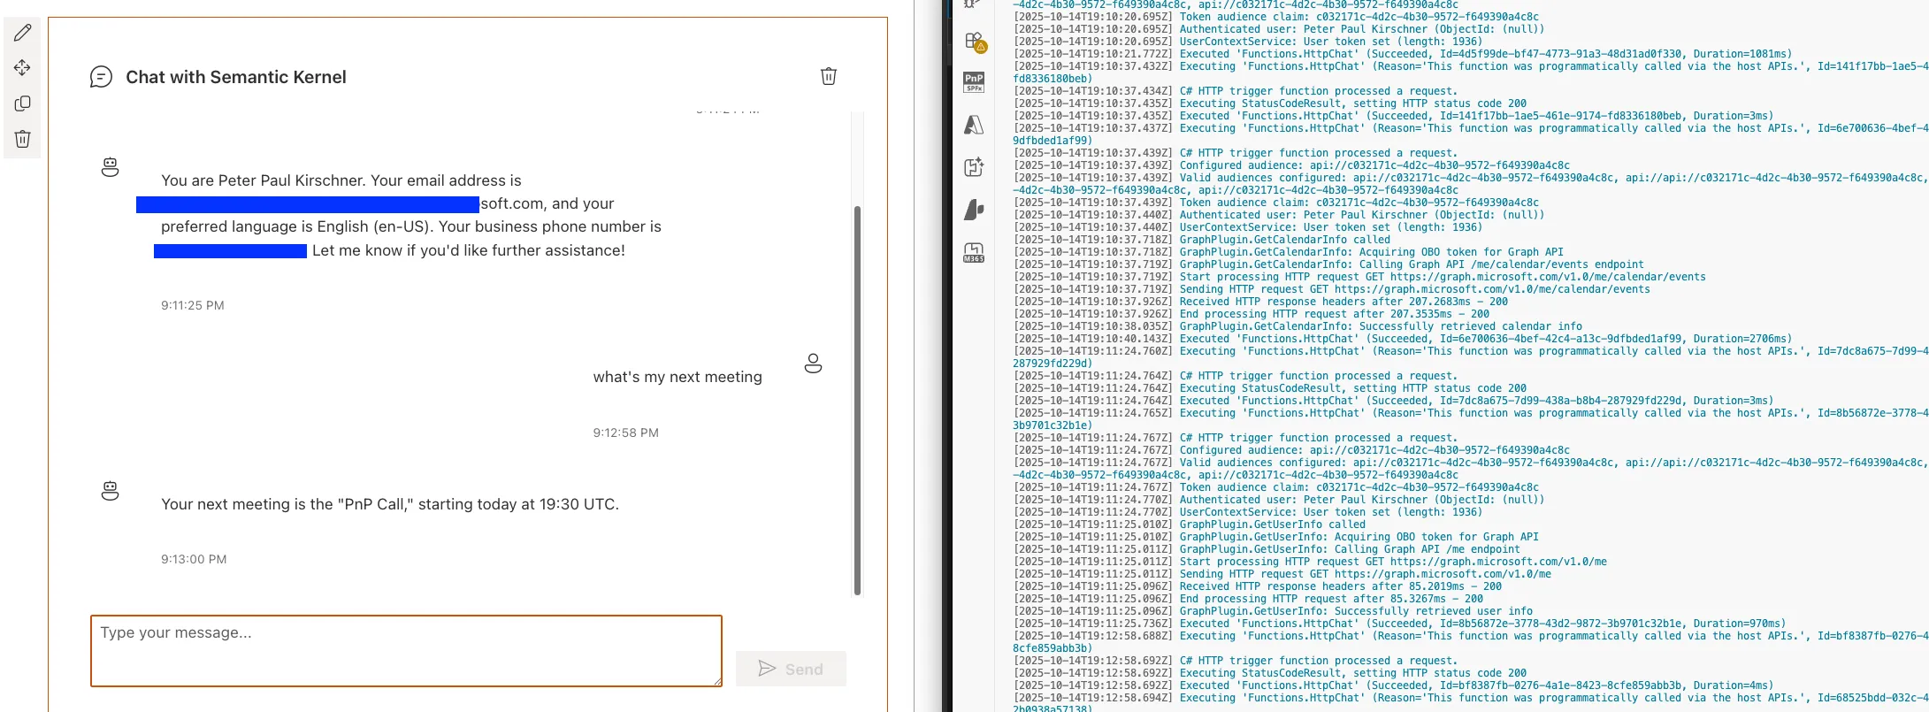
Task: Click the log line with 'Duration=1081ms'
Action: point(1403,54)
